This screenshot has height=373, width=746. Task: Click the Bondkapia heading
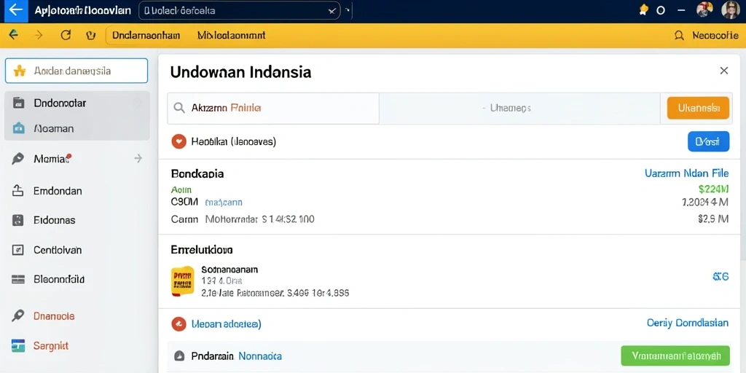point(197,173)
